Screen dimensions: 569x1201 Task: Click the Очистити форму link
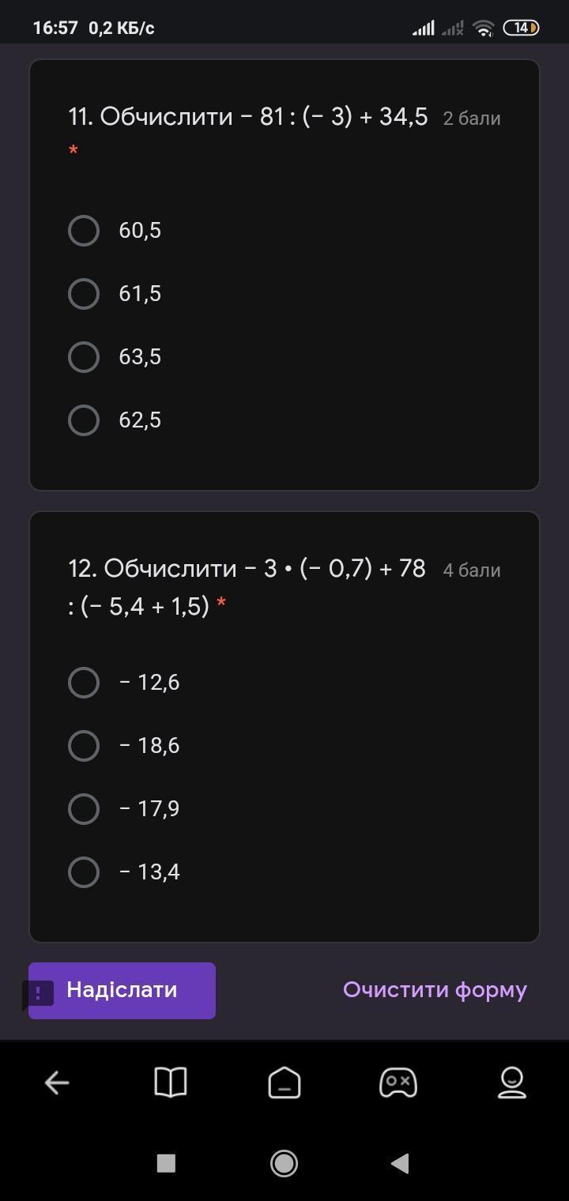click(435, 990)
